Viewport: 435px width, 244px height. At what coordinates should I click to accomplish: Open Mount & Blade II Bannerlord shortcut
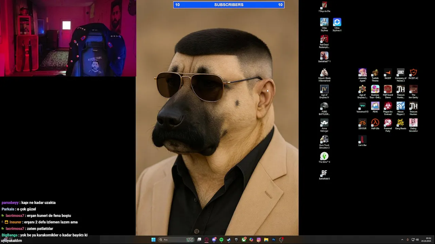(324, 75)
